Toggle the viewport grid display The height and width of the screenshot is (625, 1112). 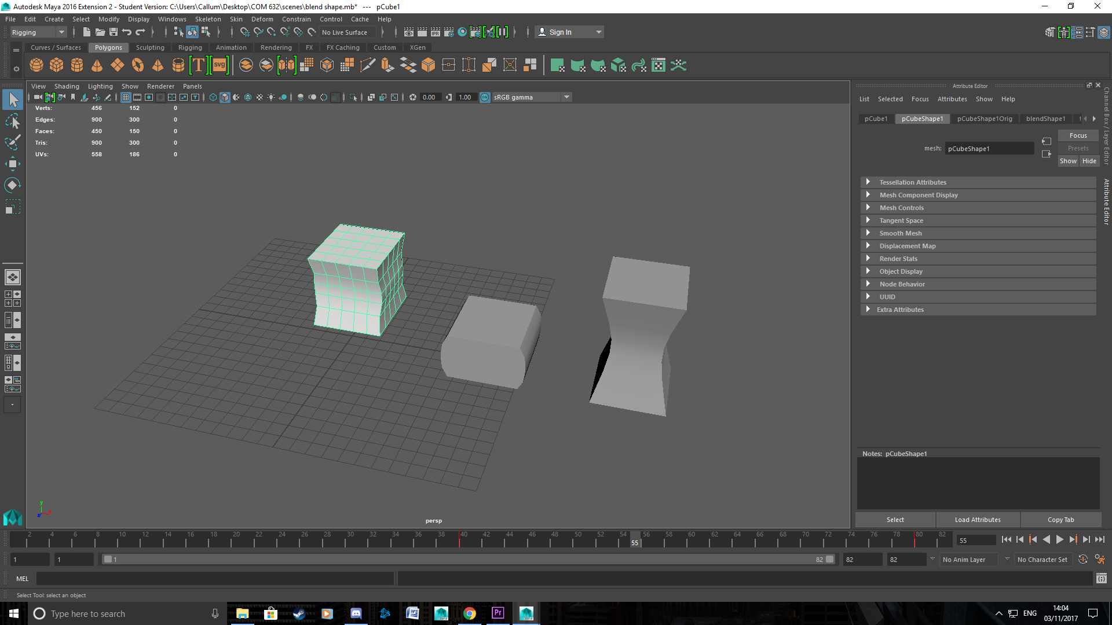126,97
